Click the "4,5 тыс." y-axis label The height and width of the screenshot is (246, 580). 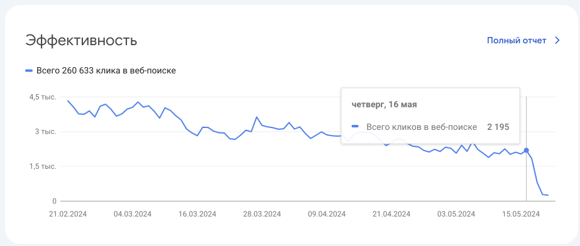click(43, 97)
